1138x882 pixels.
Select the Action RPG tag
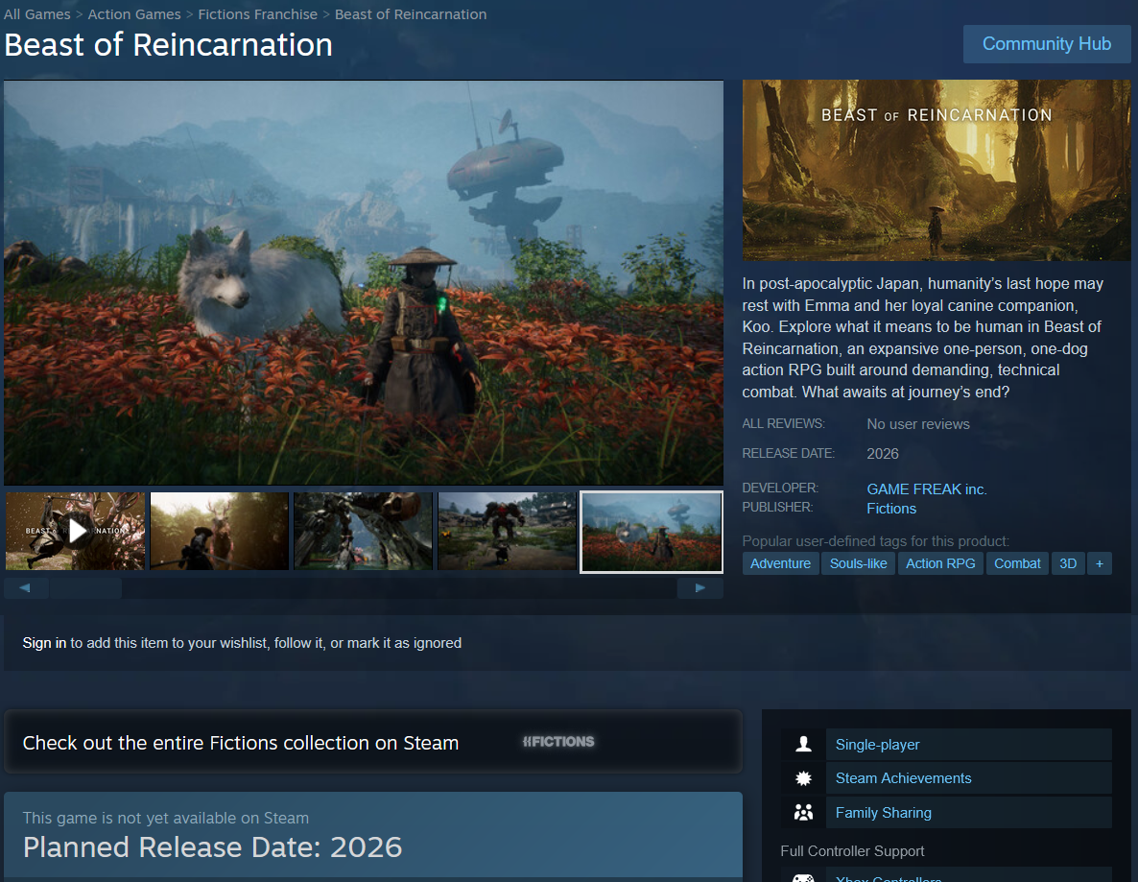940,563
